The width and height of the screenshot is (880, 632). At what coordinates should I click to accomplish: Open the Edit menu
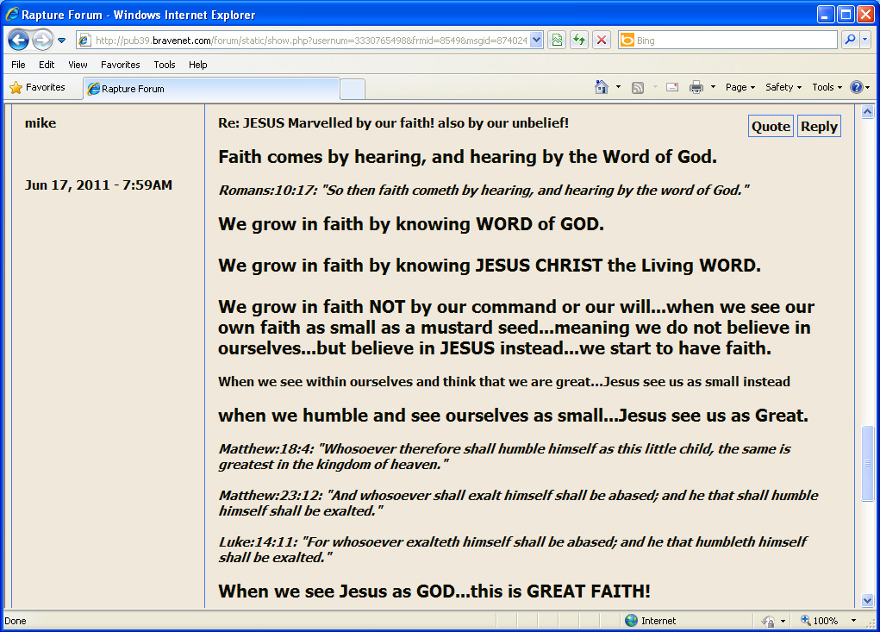tap(47, 65)
